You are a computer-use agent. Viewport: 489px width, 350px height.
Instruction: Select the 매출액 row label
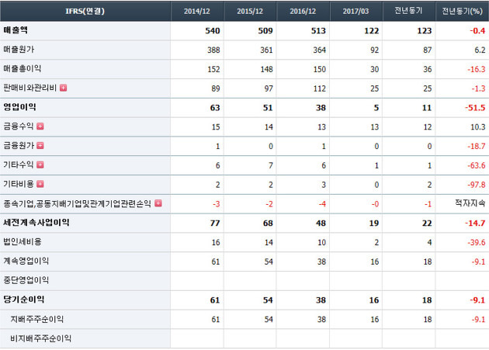16,30
